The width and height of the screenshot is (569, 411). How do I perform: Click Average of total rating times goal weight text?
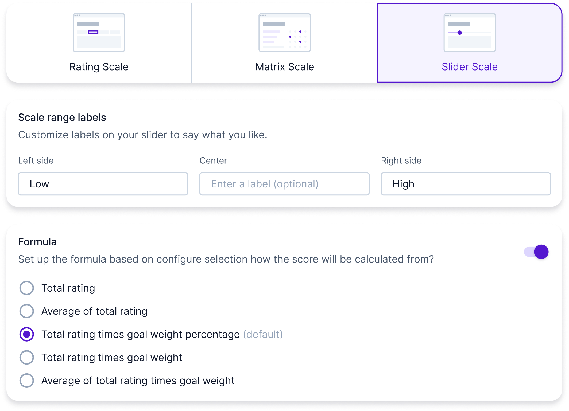[138, 381]
